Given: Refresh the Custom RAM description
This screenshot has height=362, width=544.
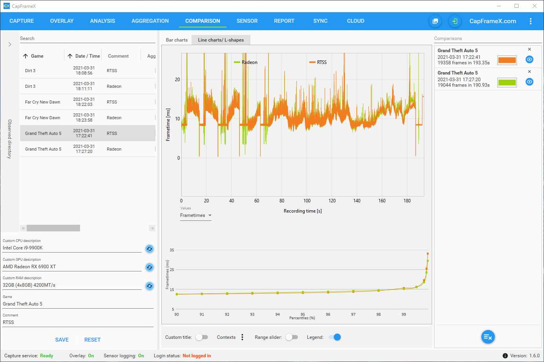Looking at the screenshot, I should tap(150, 286).
